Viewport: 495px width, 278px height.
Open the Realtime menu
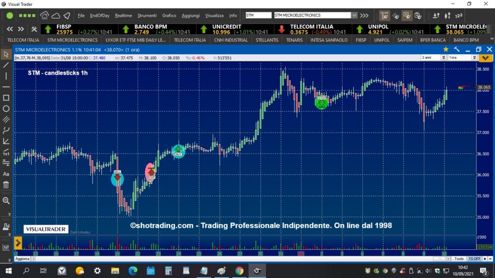[123, 15]
